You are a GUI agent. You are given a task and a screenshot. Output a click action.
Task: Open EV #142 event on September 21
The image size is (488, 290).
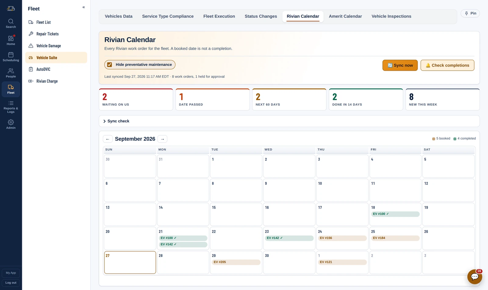(x=183, y=245)
